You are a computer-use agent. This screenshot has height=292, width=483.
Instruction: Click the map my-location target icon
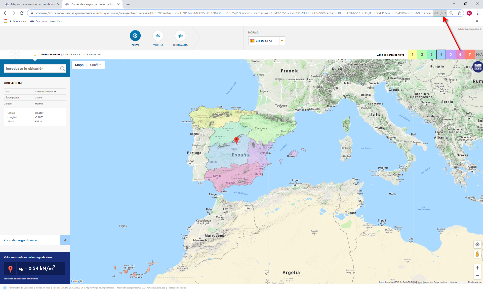477,244
